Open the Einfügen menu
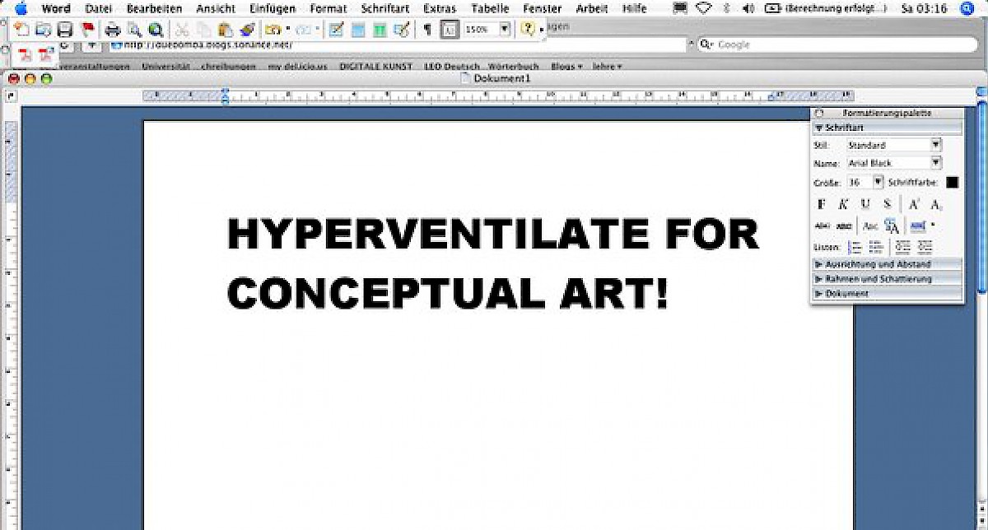This screenshot has width=988, height=530. (x=273, y=9)
